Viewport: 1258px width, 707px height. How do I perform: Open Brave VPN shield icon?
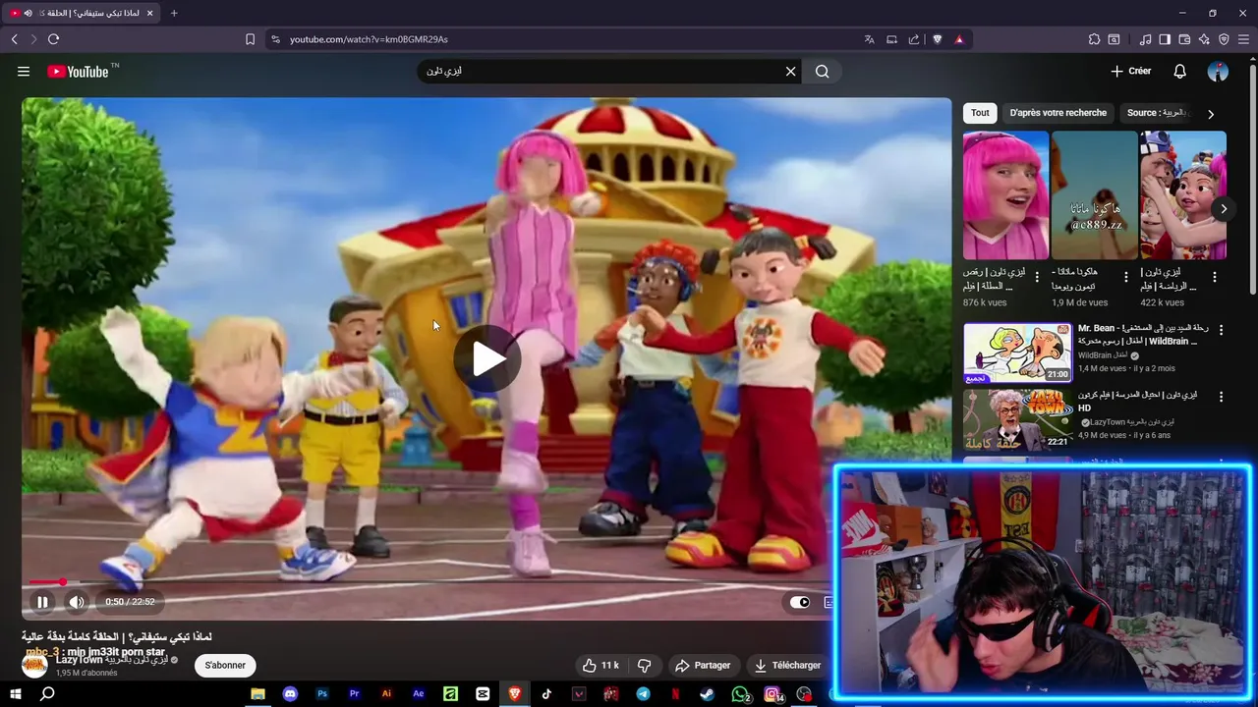pos(1224,39)
